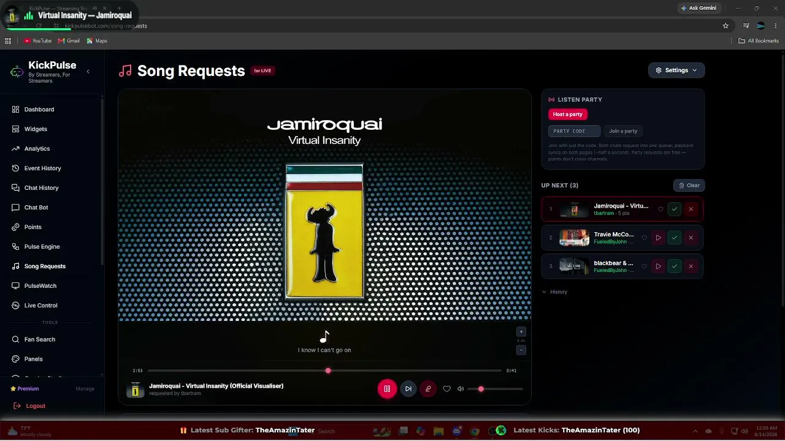Mute the player volume speaker icon
Viewport: 785px width, 441px height.
click(461, 389)
